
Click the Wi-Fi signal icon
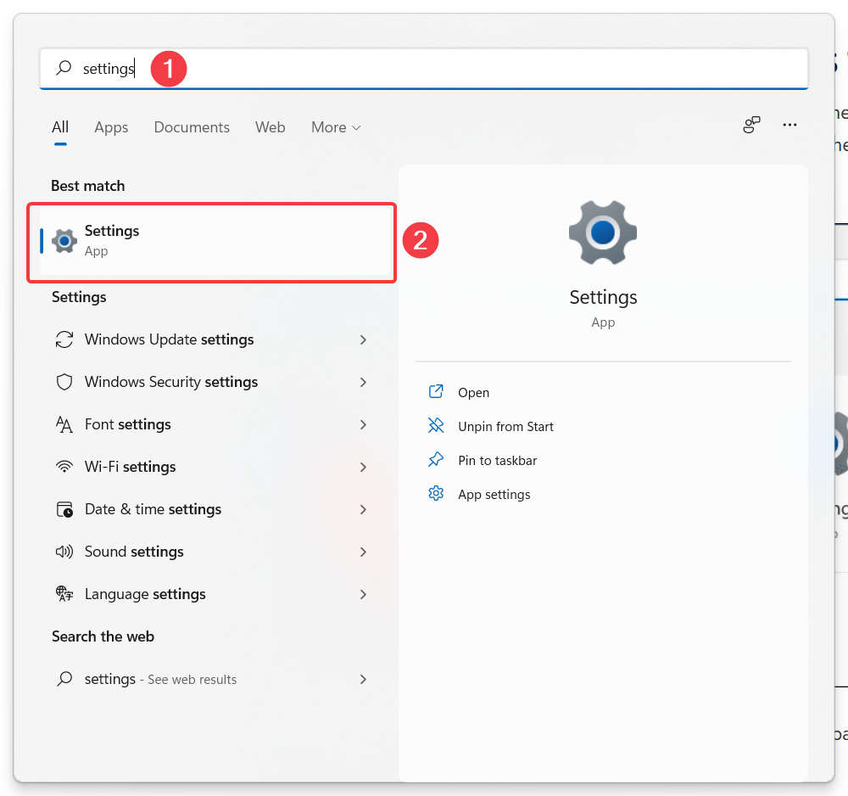click(x=64, y=467)
